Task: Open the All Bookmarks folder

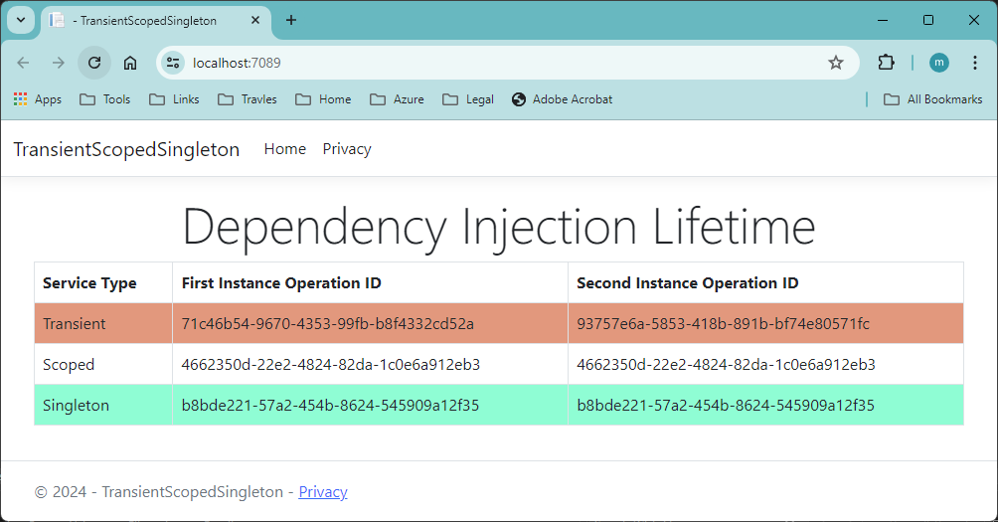Action: (x=932, y=99)
